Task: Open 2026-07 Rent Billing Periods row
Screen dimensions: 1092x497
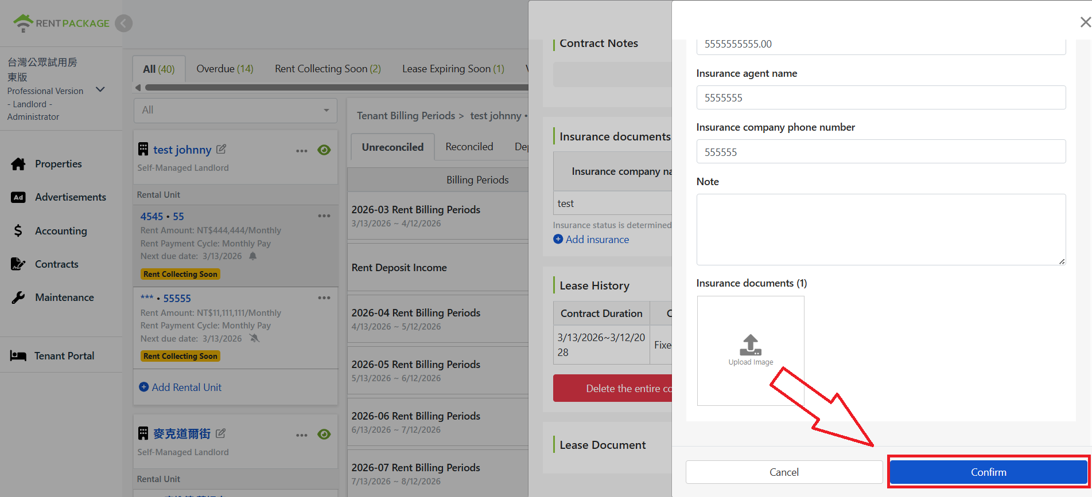Action: pyautogui.click(x=438, y=473)
